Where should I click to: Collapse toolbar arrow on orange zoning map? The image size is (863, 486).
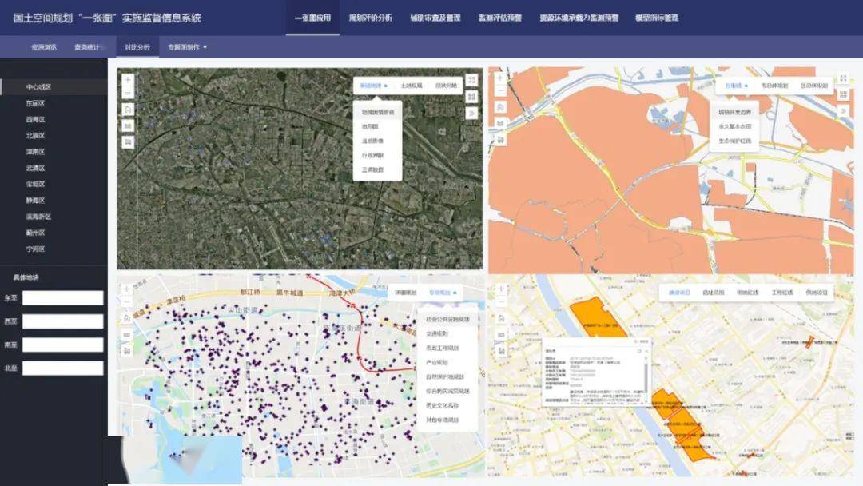(843, 111)
